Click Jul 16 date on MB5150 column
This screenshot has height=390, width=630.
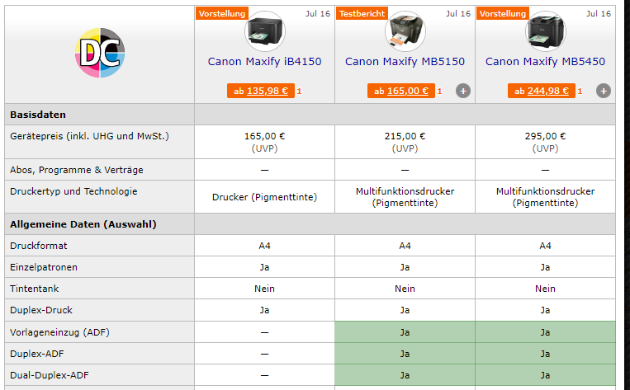[457, 14]
